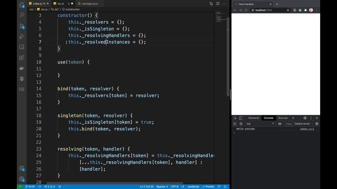Reload the localhost page
This screenshot has height=189, width=337.
coord(246,10)
